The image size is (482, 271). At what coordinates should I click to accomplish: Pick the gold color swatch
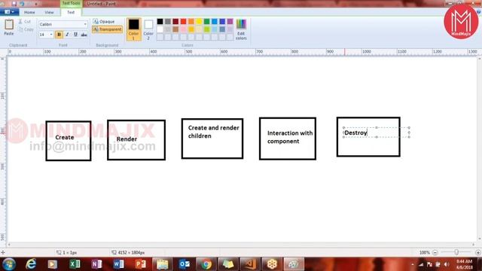tap(191, 29)
